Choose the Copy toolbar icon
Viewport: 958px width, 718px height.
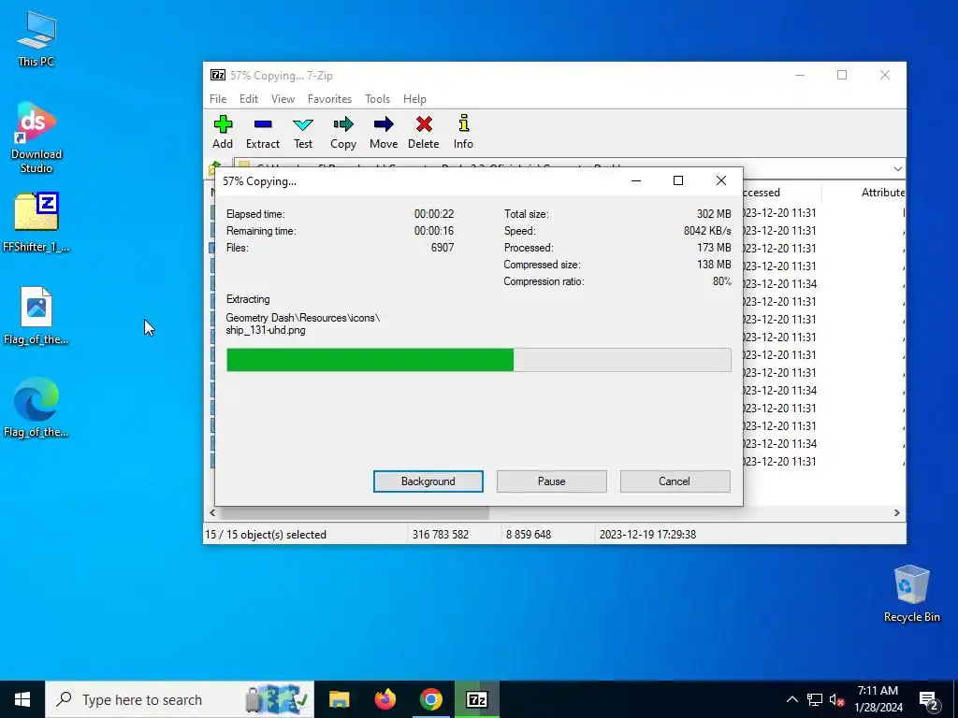point(343,132)
